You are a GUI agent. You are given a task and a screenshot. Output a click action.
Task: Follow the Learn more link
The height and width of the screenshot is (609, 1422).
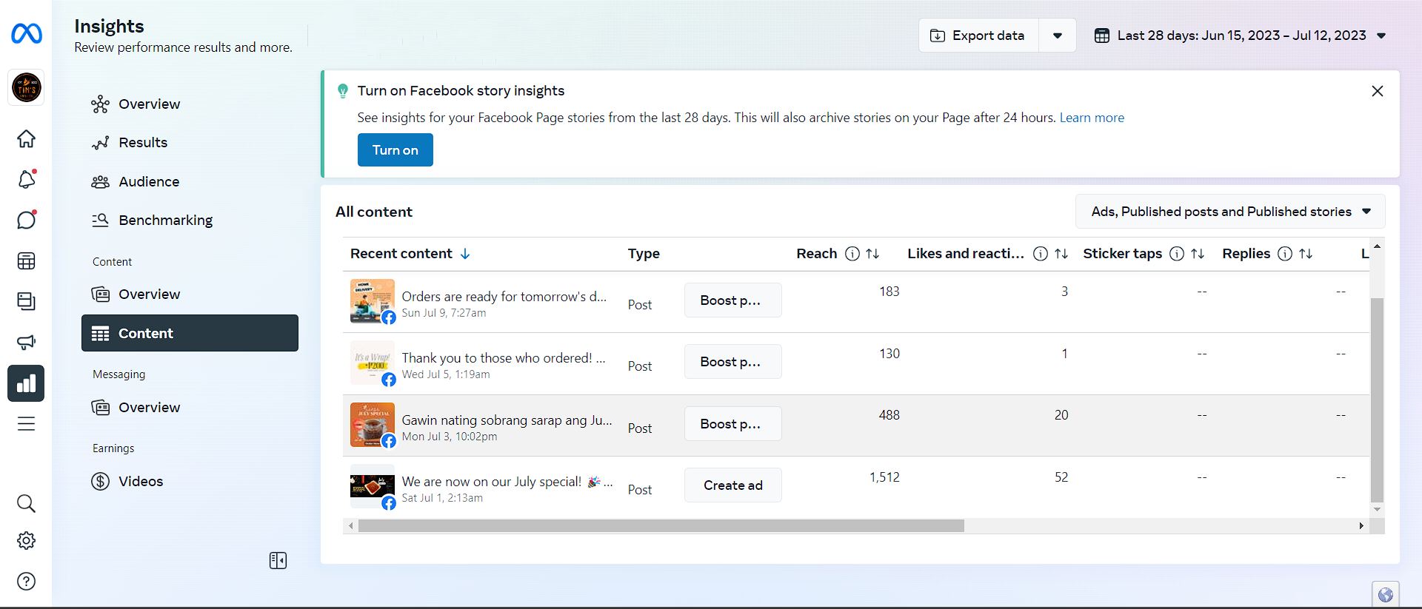[1092, 118]
